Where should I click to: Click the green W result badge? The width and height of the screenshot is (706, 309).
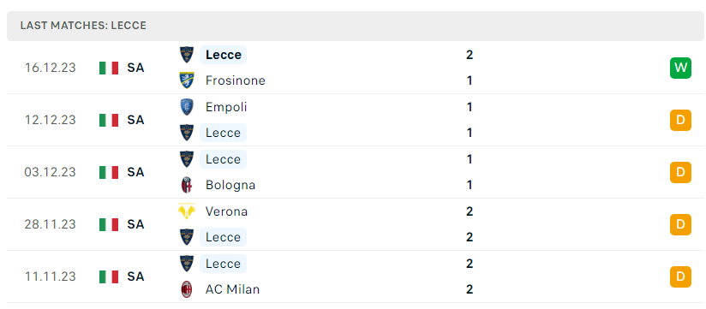pos(680,68)
